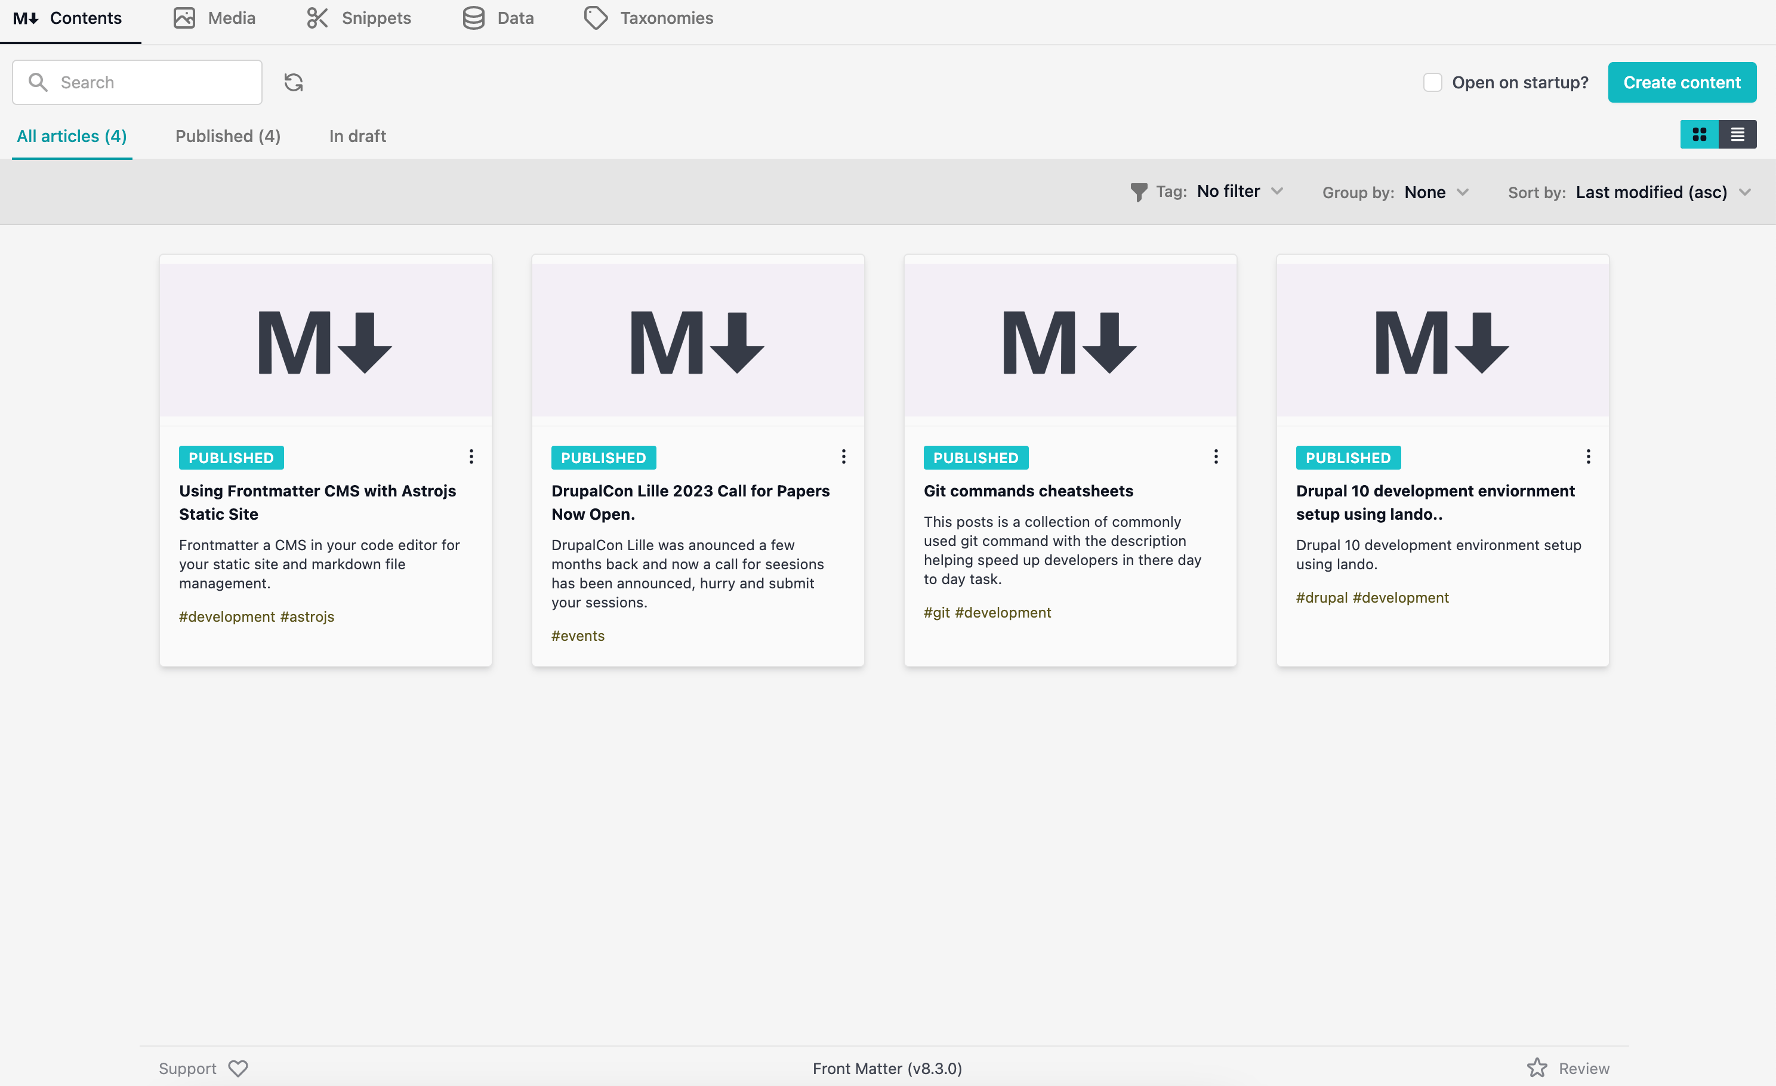Viewport: 1776px width, 1086px height.
Task: Open the Sort by dropdown
Action: point(1664,192)
